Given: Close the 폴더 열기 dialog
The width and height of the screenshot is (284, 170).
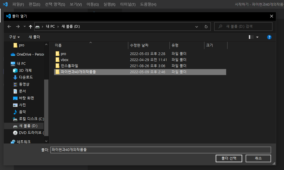Looking at the screenshot, I should [x=272, y=16].
